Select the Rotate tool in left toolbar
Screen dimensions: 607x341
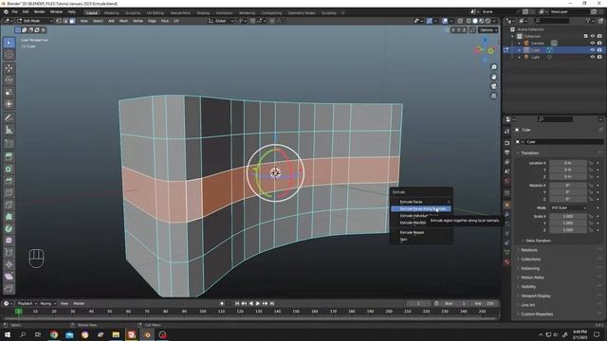pos(9,80)
